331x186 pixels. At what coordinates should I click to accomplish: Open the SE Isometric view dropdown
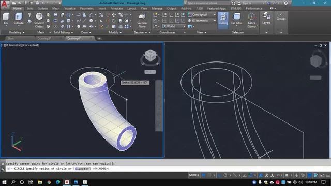coord(202,21)
